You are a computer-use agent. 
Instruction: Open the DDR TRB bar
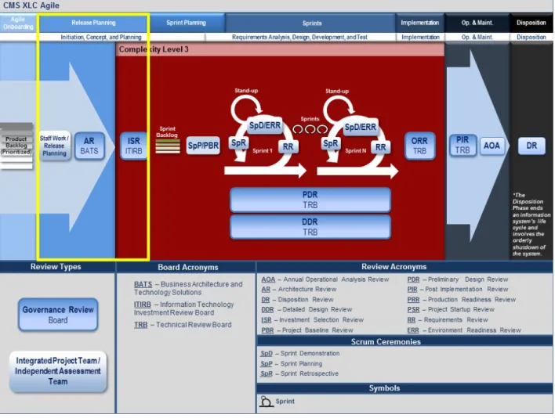(310, 227)
